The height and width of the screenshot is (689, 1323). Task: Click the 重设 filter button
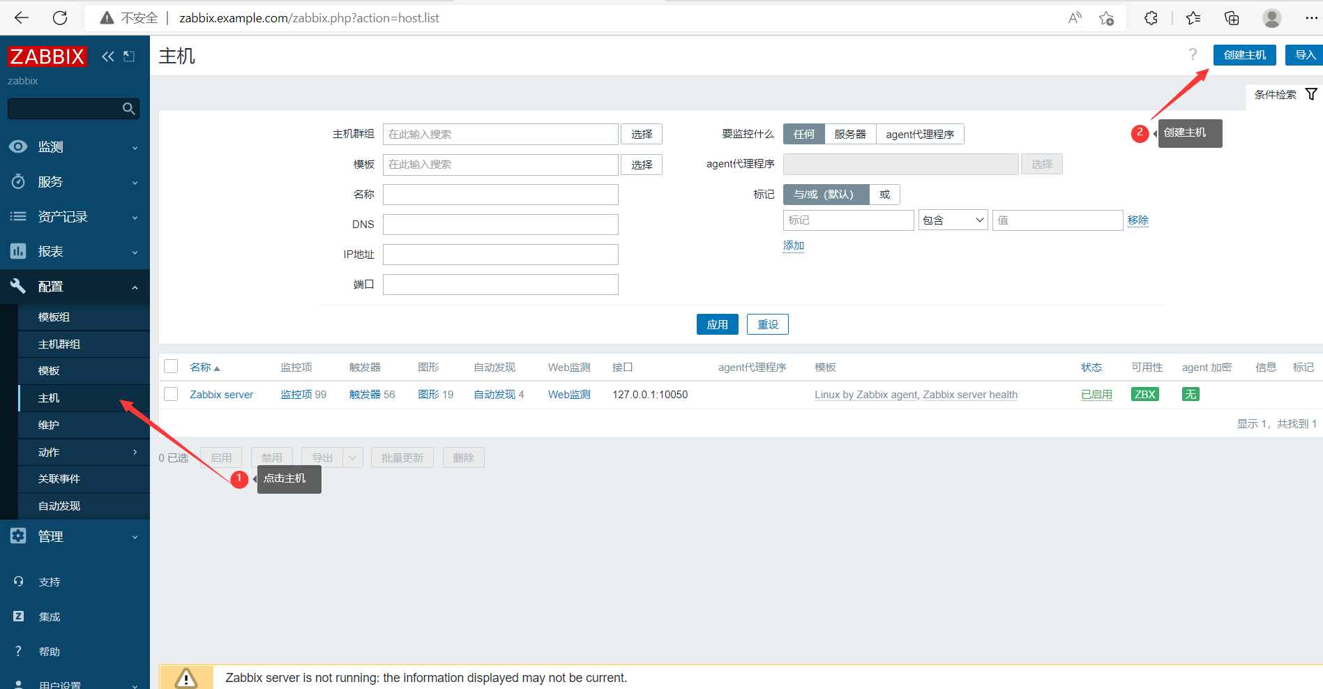tap(768, 324)
